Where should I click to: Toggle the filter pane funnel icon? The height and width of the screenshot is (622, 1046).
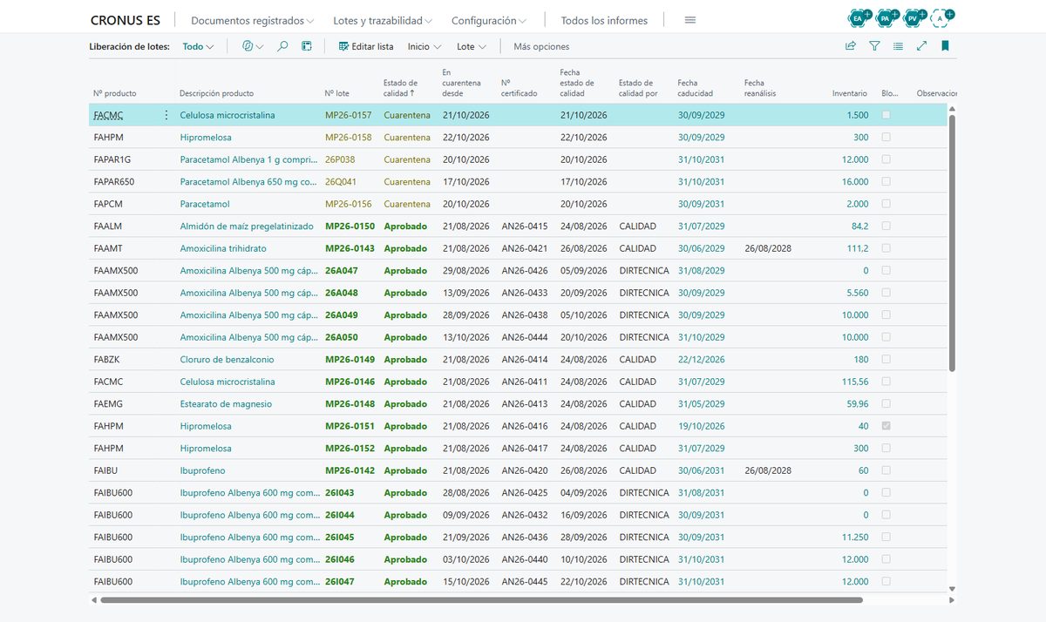874,46
